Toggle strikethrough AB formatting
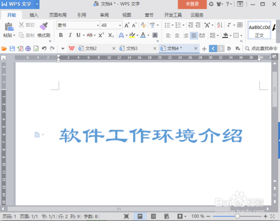 pyautogui.click(x=90, y=35)
